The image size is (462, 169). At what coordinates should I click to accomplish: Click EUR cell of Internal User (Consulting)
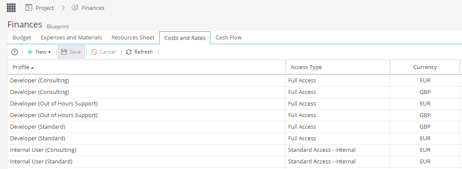pos(425,150)
